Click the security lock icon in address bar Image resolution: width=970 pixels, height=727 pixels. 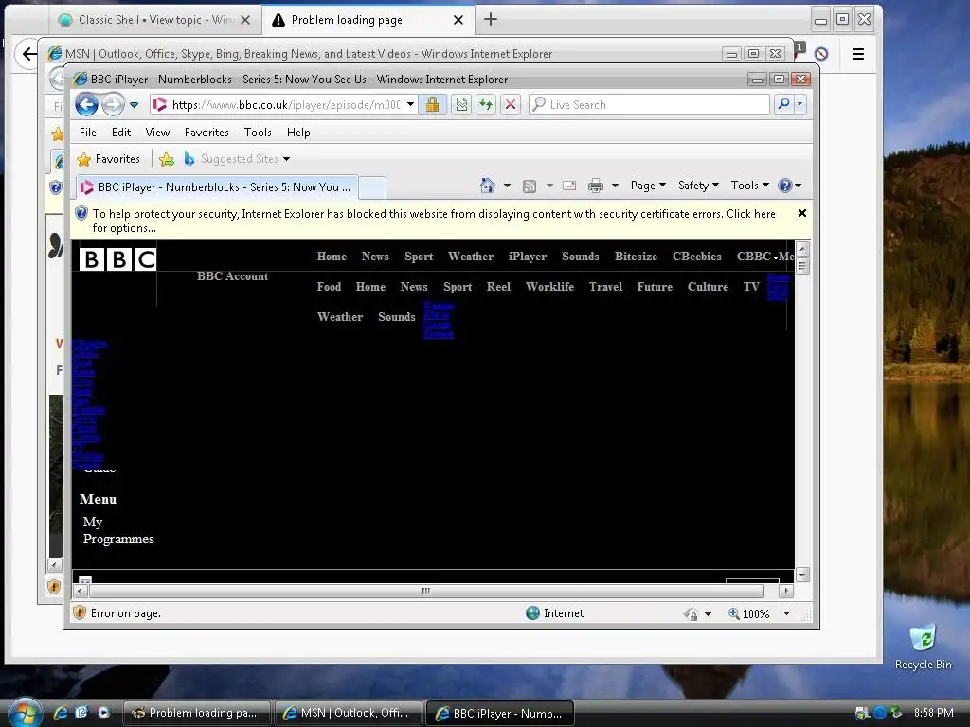pos(432,104)
